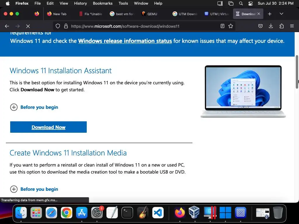The height and width of the screenshot is (224, 299).
Task: Open the Bookmarks menu
Action: 102,3
